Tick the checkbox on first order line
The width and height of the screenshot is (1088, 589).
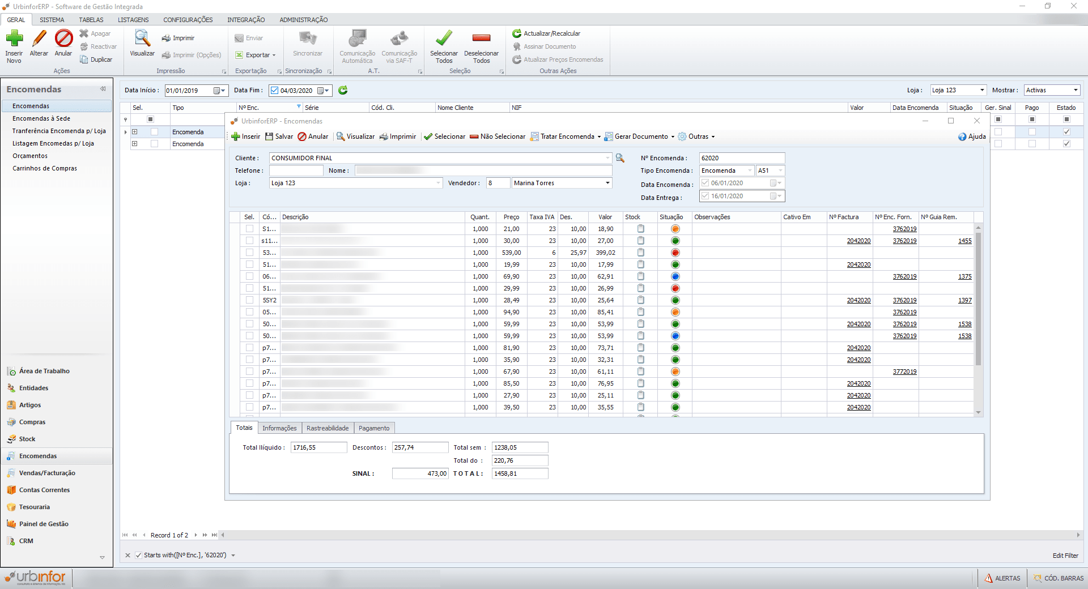pyautogui.click(x=249, y=229)
